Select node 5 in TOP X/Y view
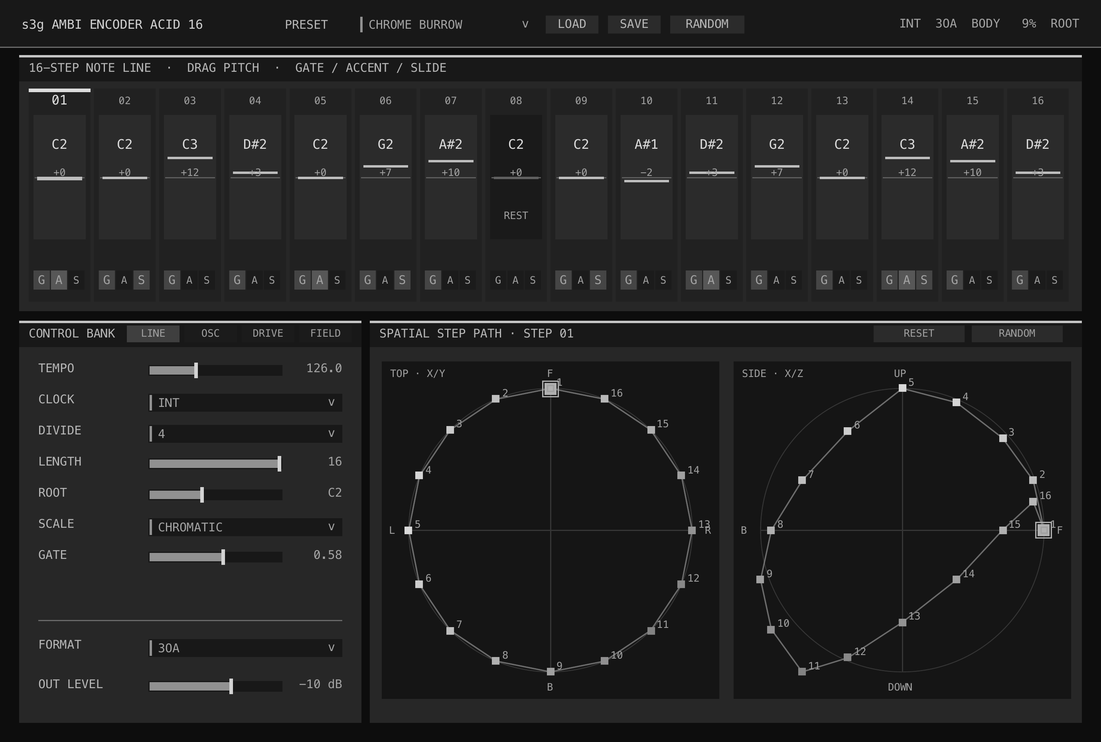This screenshot has width=1101, height=742. (x=408, y=531)
